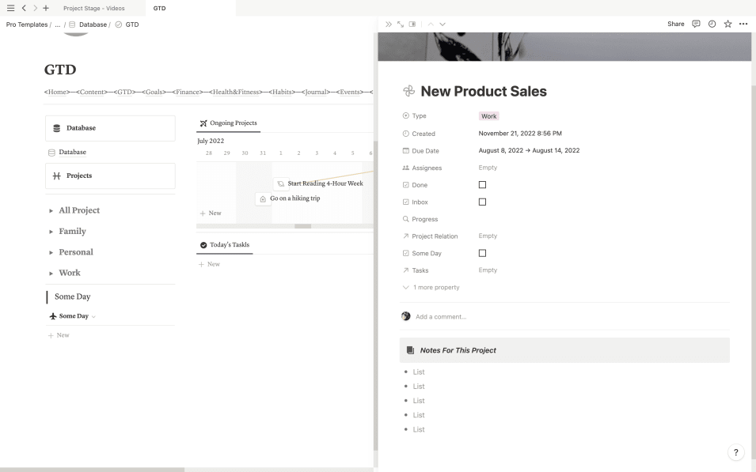
Task: Close the side peek panel
Action: tap(389, 25)
